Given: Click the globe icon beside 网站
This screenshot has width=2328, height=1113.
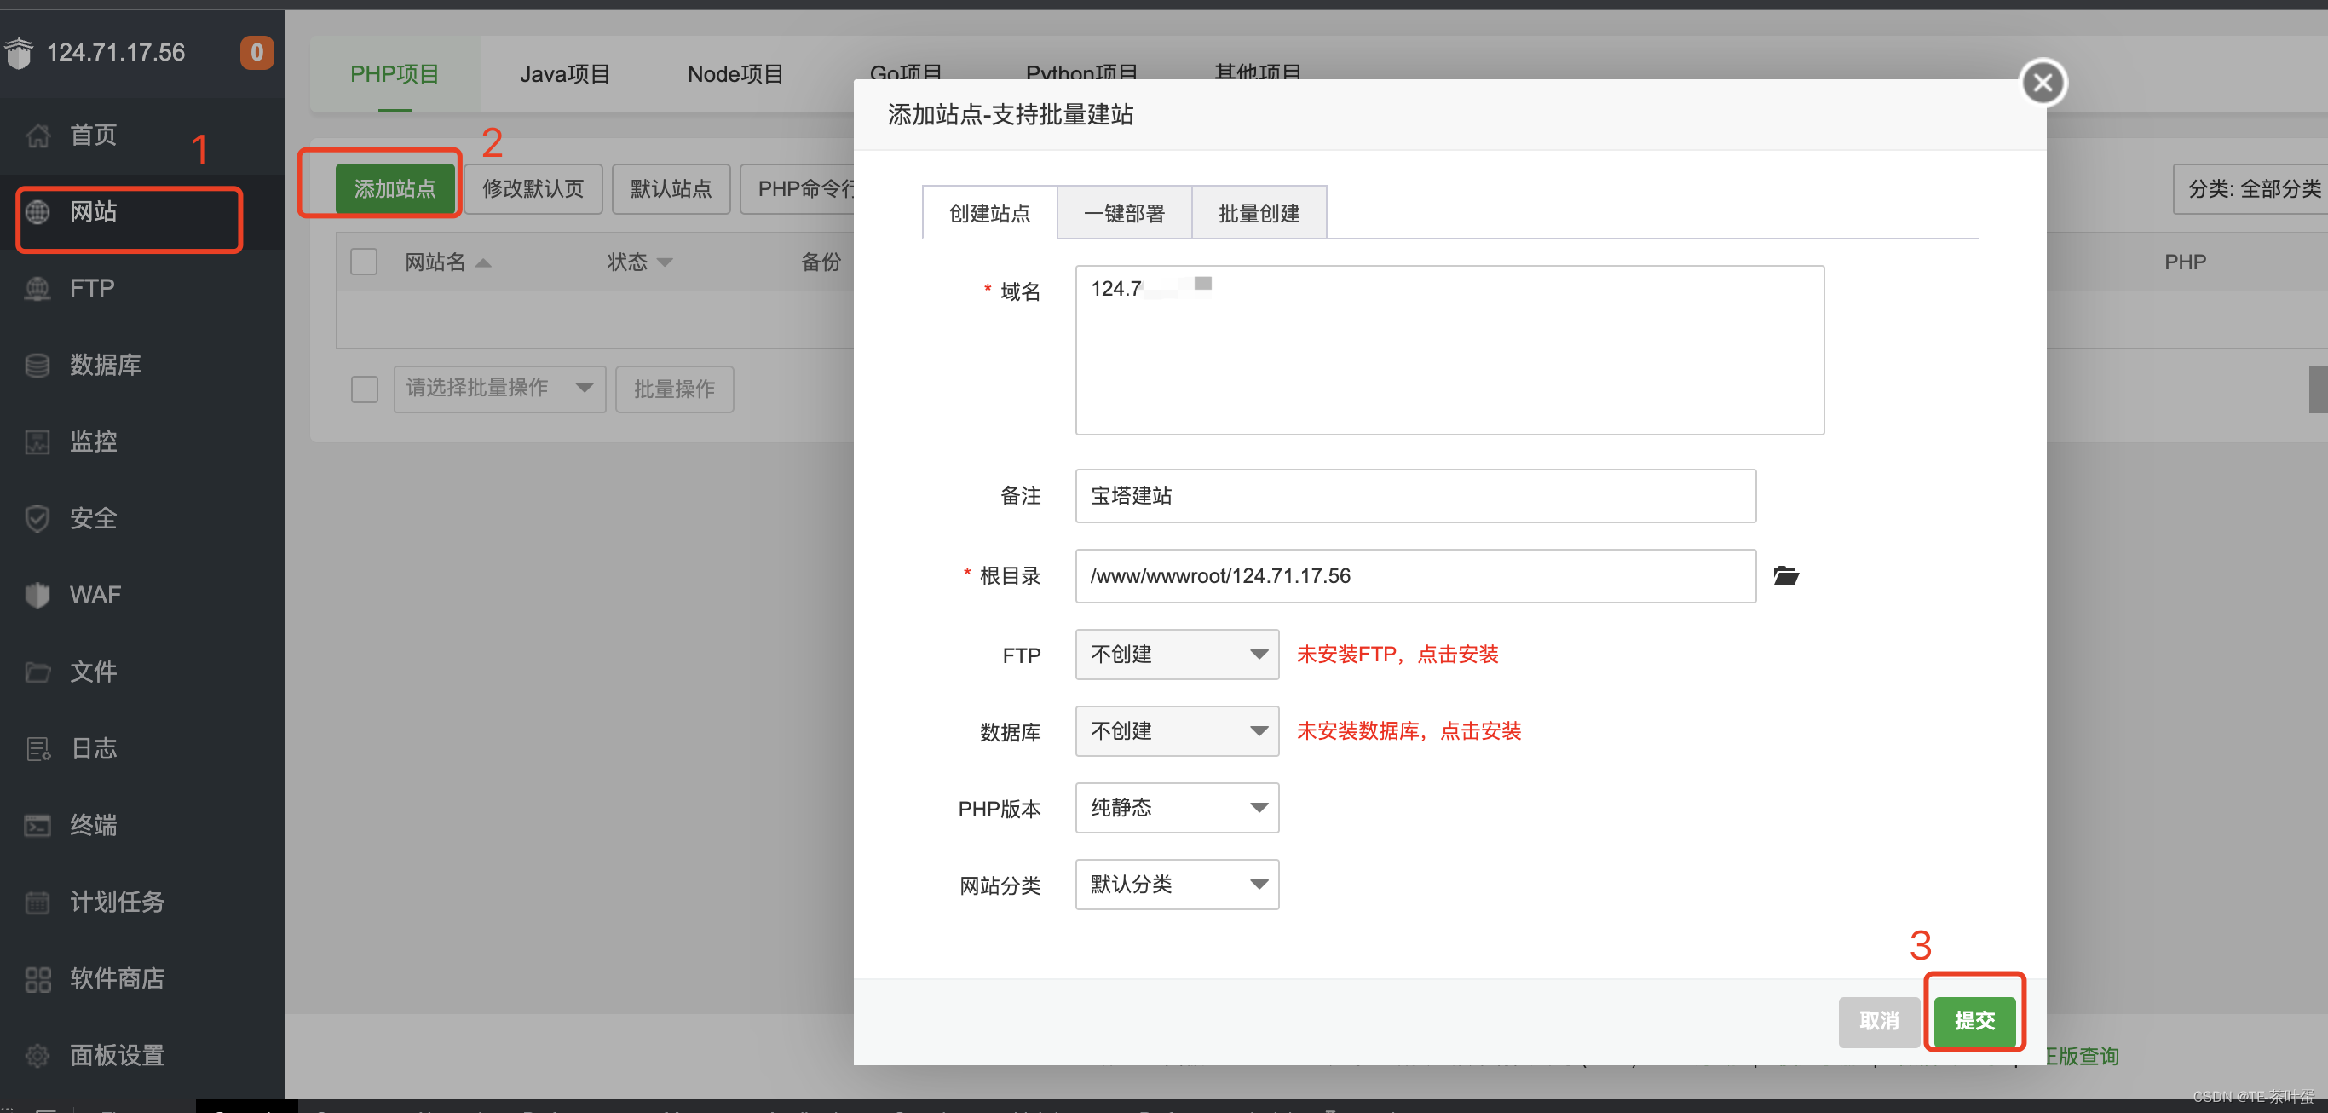Looking at the screenshot, I should (38, 211).
